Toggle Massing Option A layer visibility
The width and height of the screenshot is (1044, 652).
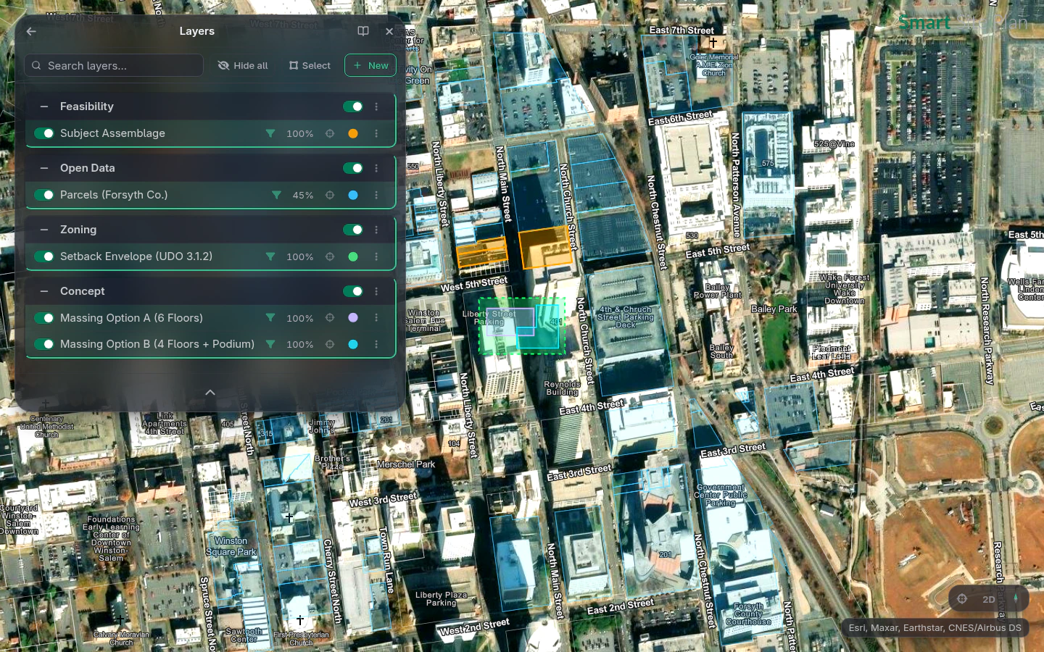(44, 318)
